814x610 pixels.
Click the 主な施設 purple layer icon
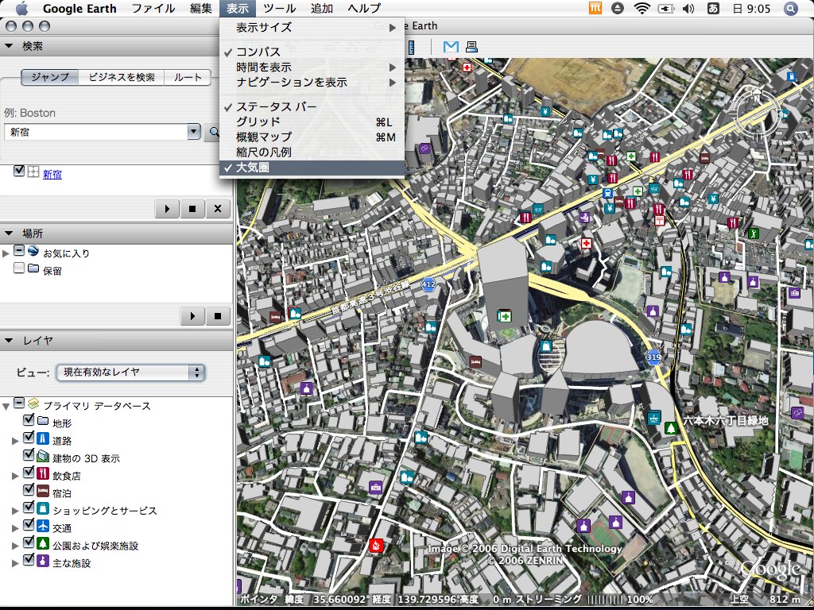tap(43, 562)
